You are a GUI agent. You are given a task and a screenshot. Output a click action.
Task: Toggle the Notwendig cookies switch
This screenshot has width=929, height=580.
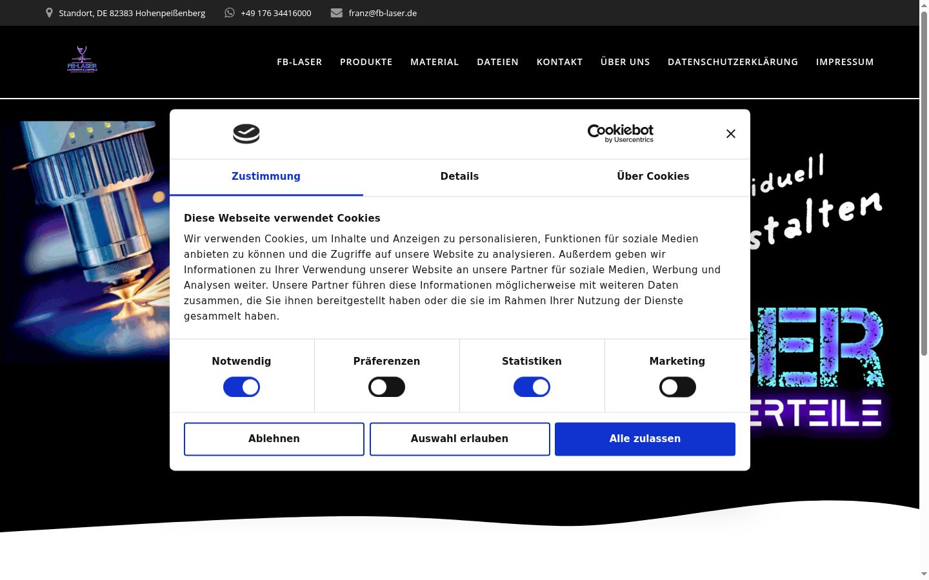tap(241, 387)
